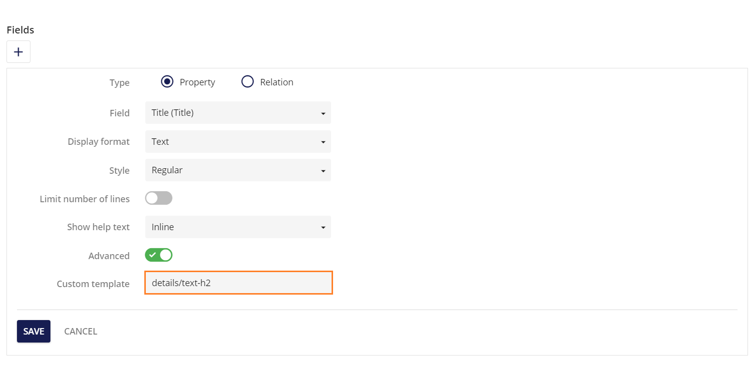Click the Fields section heading
This screenshot has height=366, width=754.
coord(20,29)
